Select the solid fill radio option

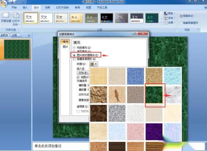(74, 48)
